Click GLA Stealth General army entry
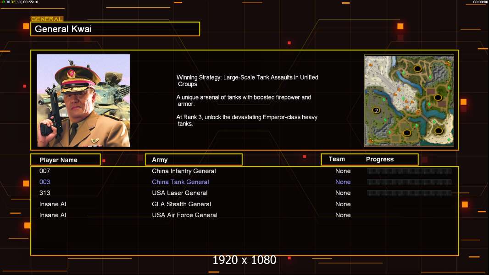The height and width of the screenshot is (275, 489). point(181,204)
